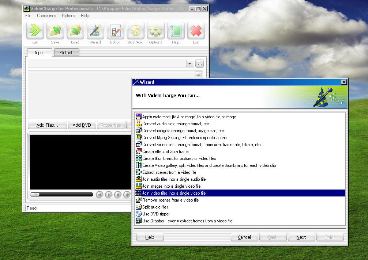The image size is (368, 260).
Task: Select 'Extract scenes from a video file' entry
Action: (x=240, y=172)
